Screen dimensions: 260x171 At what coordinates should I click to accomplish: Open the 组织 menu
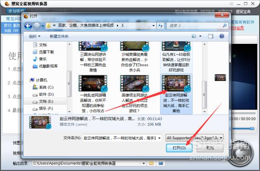click(34, 36)
